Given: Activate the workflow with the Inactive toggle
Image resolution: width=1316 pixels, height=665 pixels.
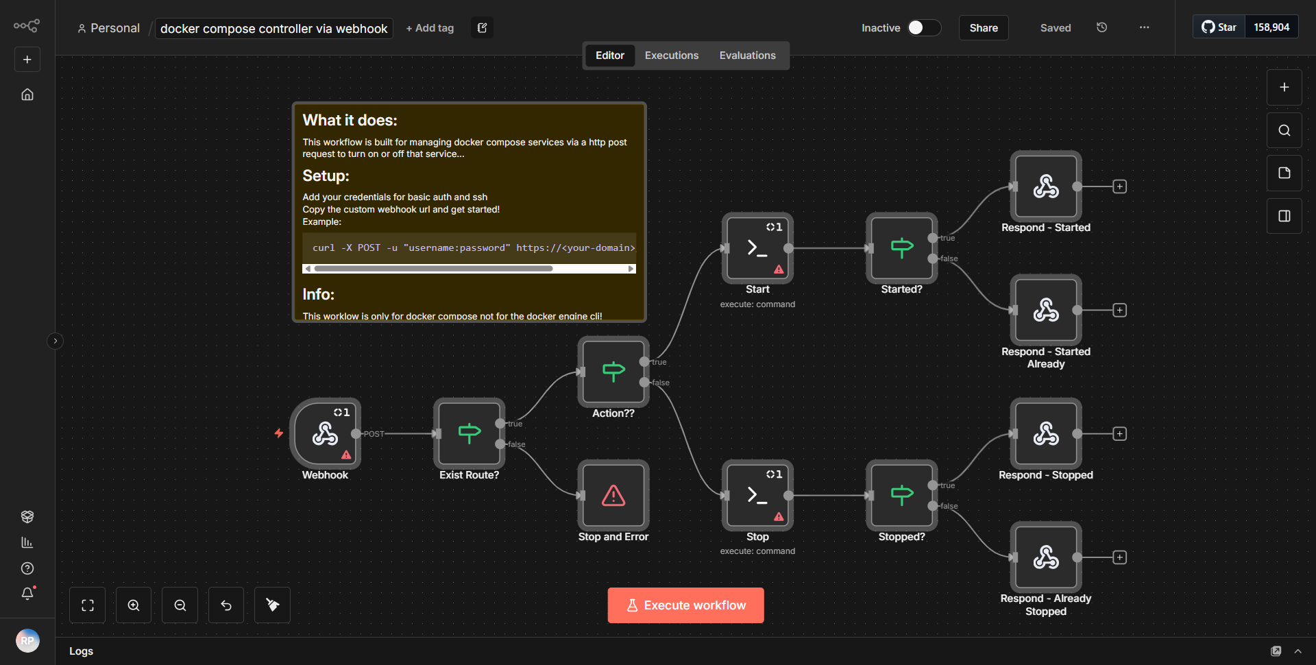Looking at the screenshot, I should click(922, 27).
